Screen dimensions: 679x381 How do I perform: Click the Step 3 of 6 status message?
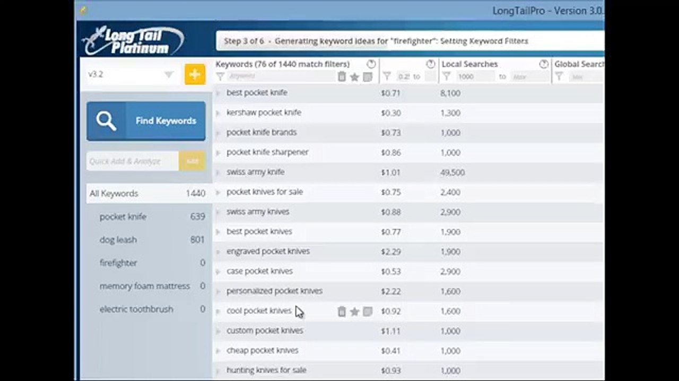coord(376,41)
